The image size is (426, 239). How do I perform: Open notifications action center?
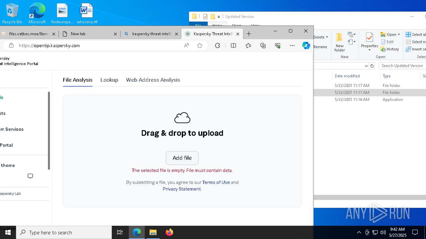click(x=415, y=232)
